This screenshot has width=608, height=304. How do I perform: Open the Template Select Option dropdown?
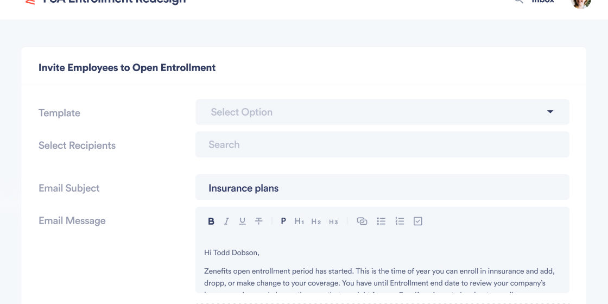(x=382, y=112)
